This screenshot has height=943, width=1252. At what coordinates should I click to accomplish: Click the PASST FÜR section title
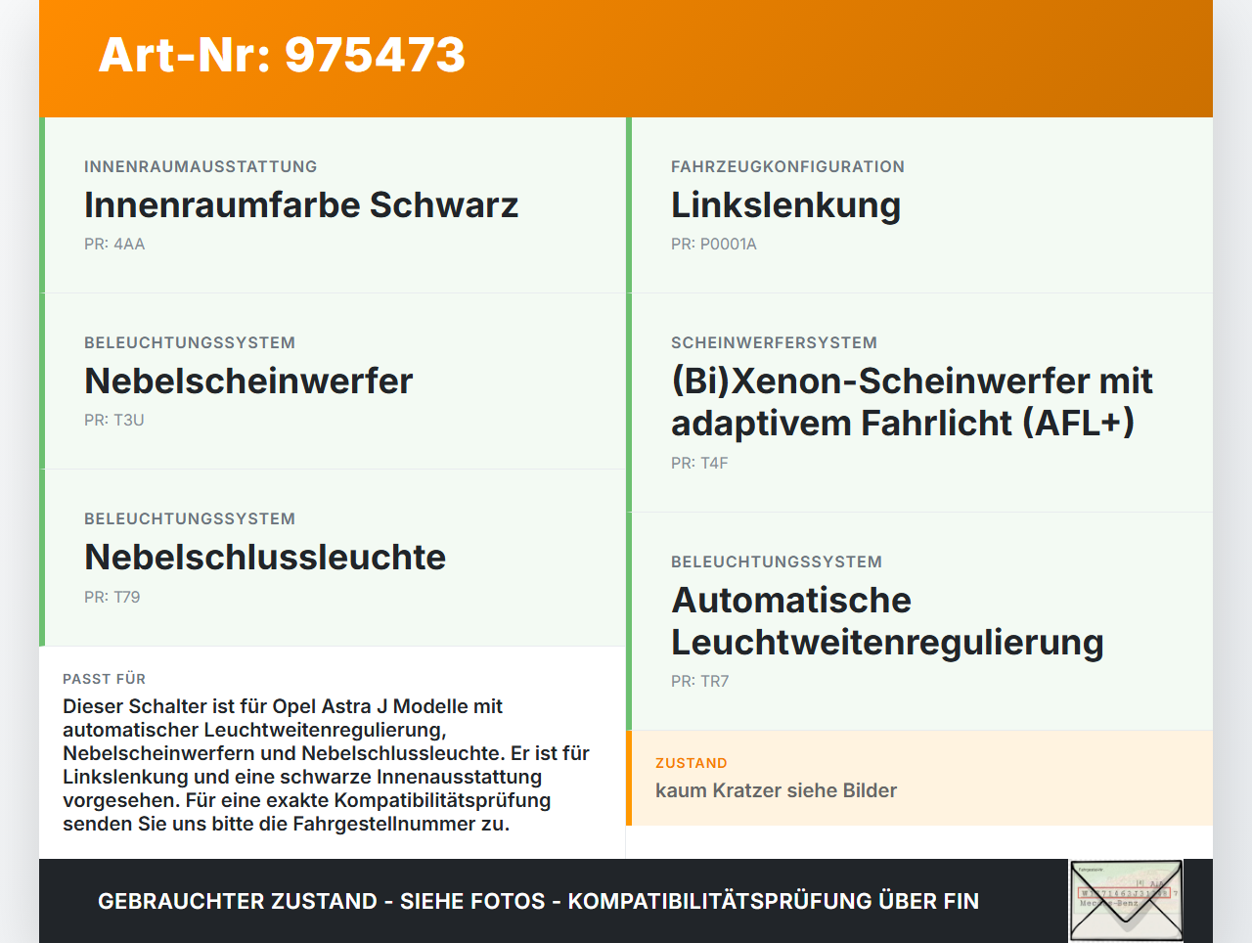pyautogui.click(x=104, y=678)
